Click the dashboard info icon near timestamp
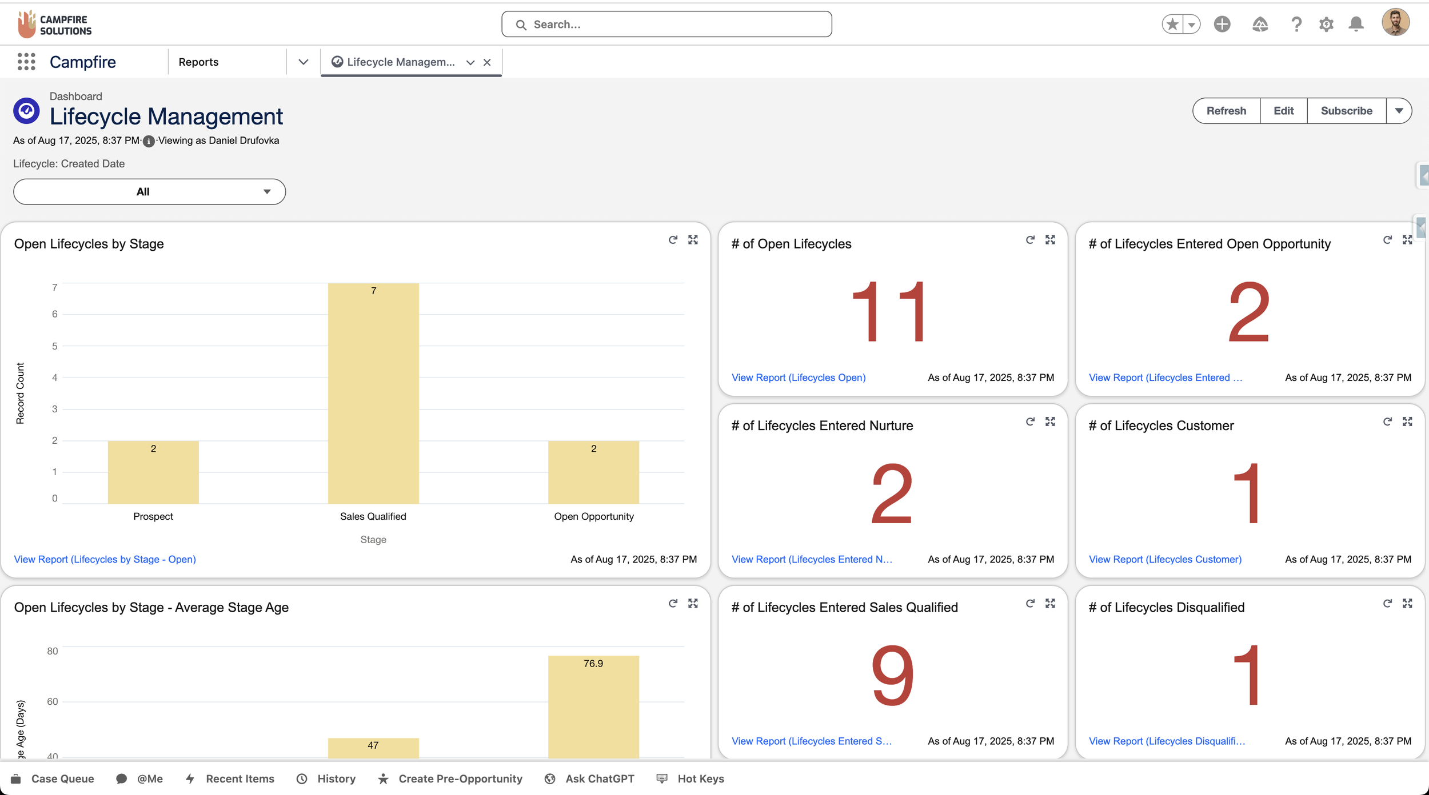This screenshot has width=1429, height=795. (149, 141)
